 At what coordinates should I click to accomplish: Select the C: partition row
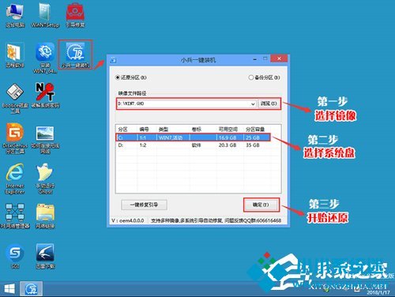coord(193,137)
